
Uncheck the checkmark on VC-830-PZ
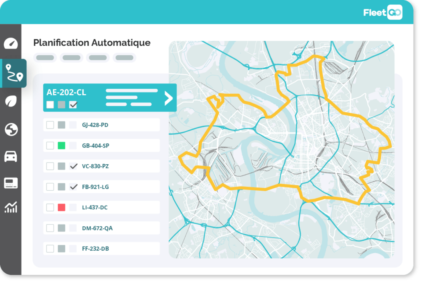[74, 166]
